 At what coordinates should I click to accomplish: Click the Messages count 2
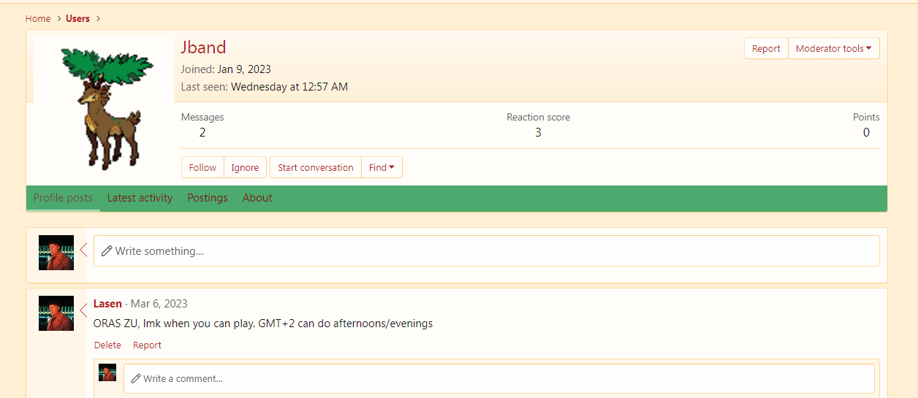coord(202,132)
